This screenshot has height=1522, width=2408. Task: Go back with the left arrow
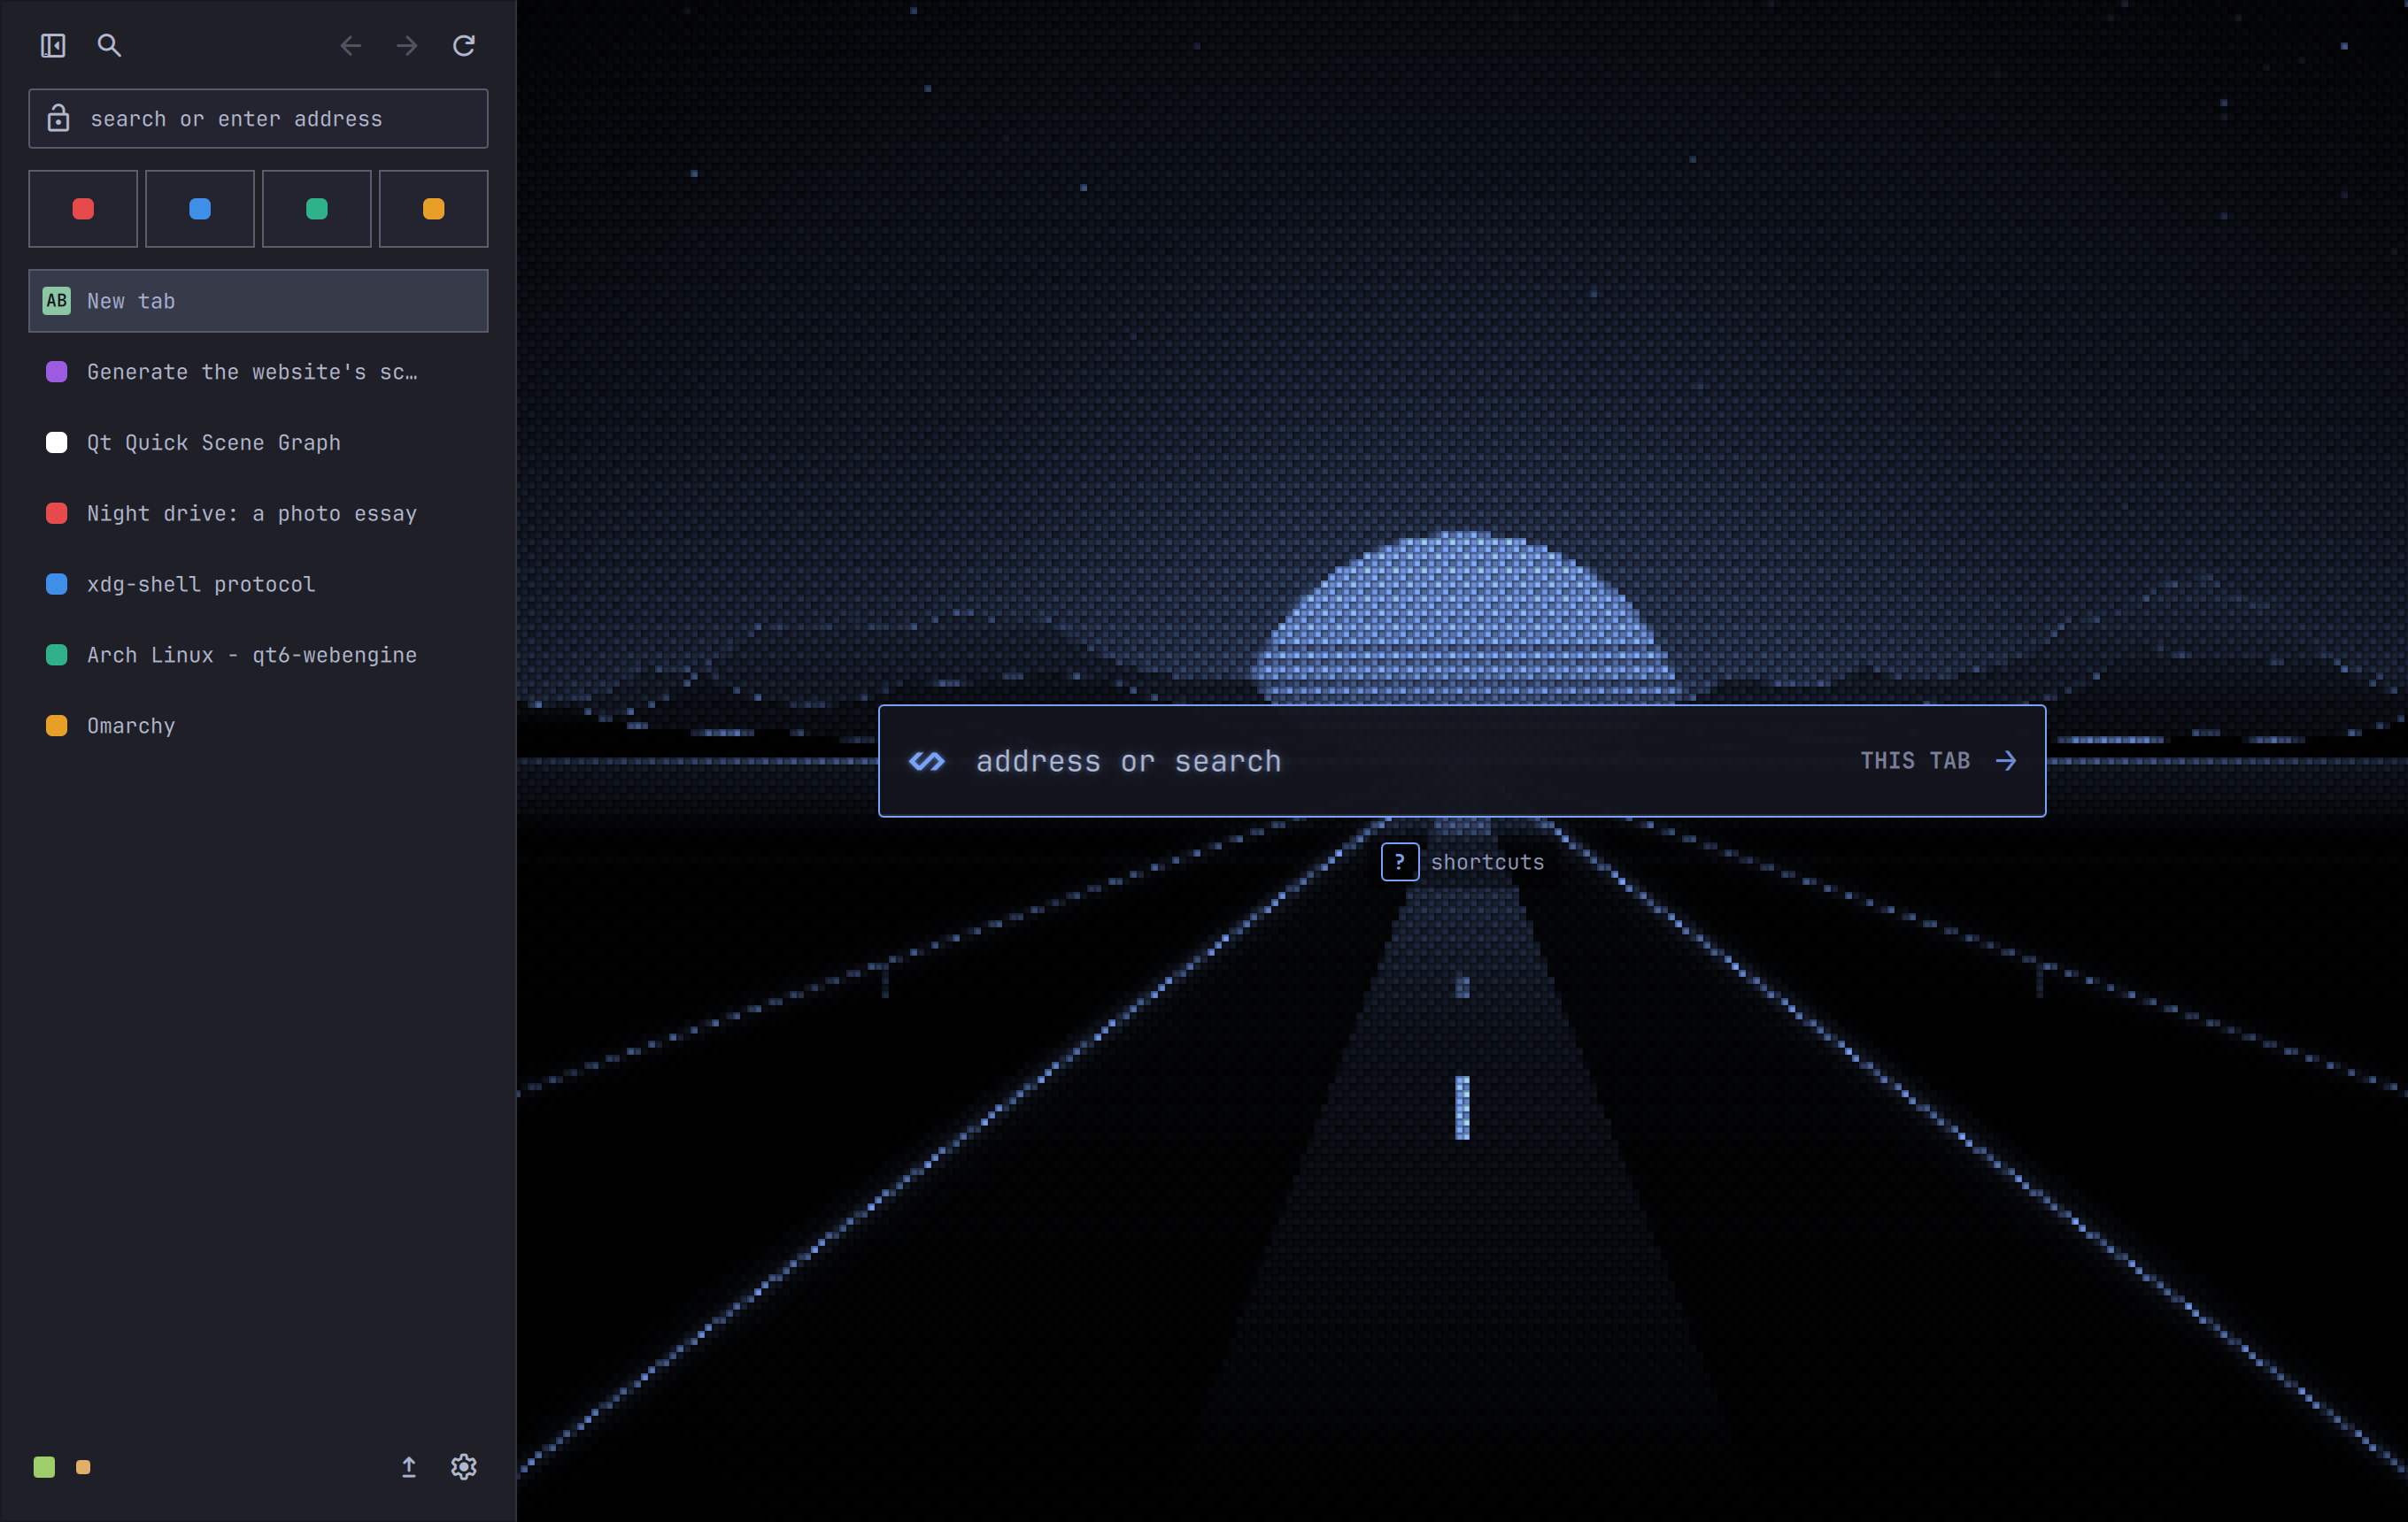(350, 45)
